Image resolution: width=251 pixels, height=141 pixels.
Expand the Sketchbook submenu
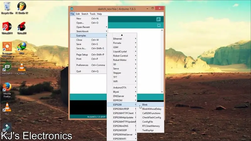pos(89,31)
